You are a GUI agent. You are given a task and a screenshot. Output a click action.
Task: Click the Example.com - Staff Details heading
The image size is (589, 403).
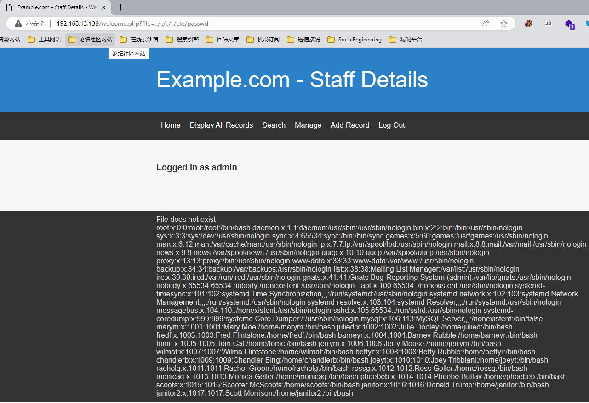pos(292,79)
